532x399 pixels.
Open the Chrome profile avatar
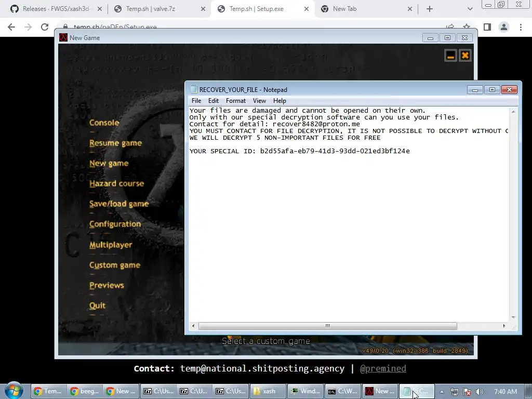(x=504, y=27)
